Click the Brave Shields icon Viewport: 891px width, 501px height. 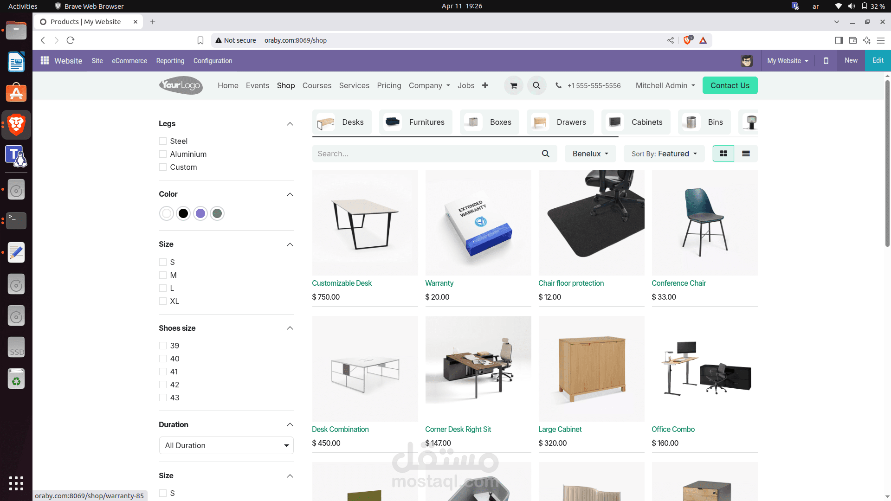pos(687,40)
